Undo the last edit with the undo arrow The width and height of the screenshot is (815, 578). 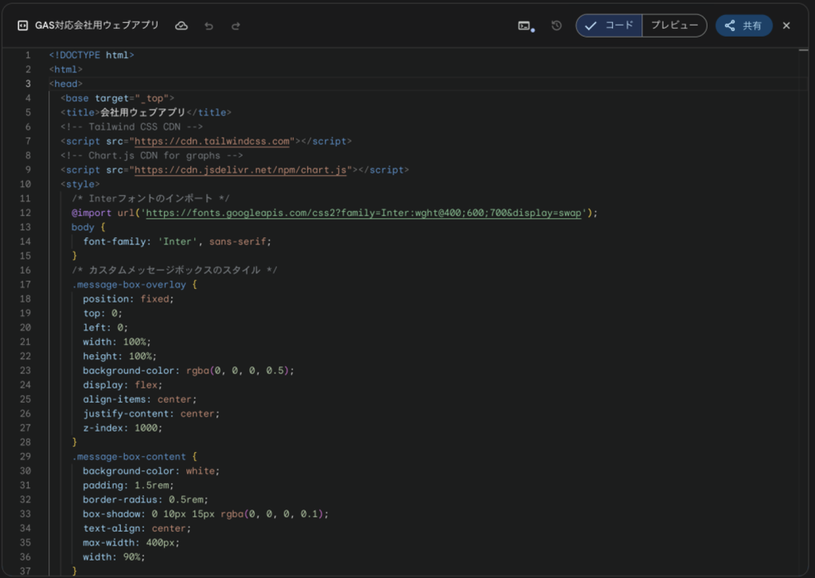[x=209, y=25]
